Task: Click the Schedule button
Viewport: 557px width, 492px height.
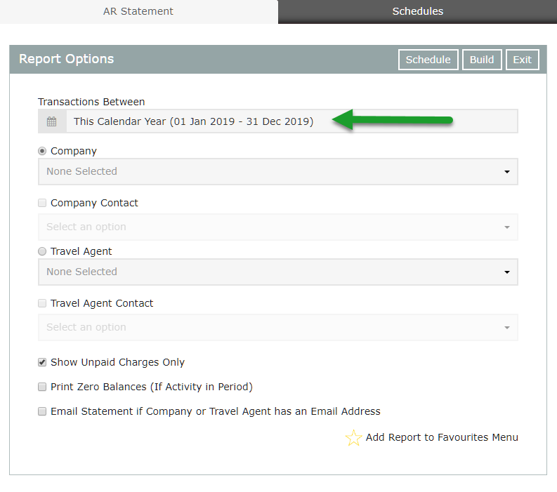Action: coord(428,60)
